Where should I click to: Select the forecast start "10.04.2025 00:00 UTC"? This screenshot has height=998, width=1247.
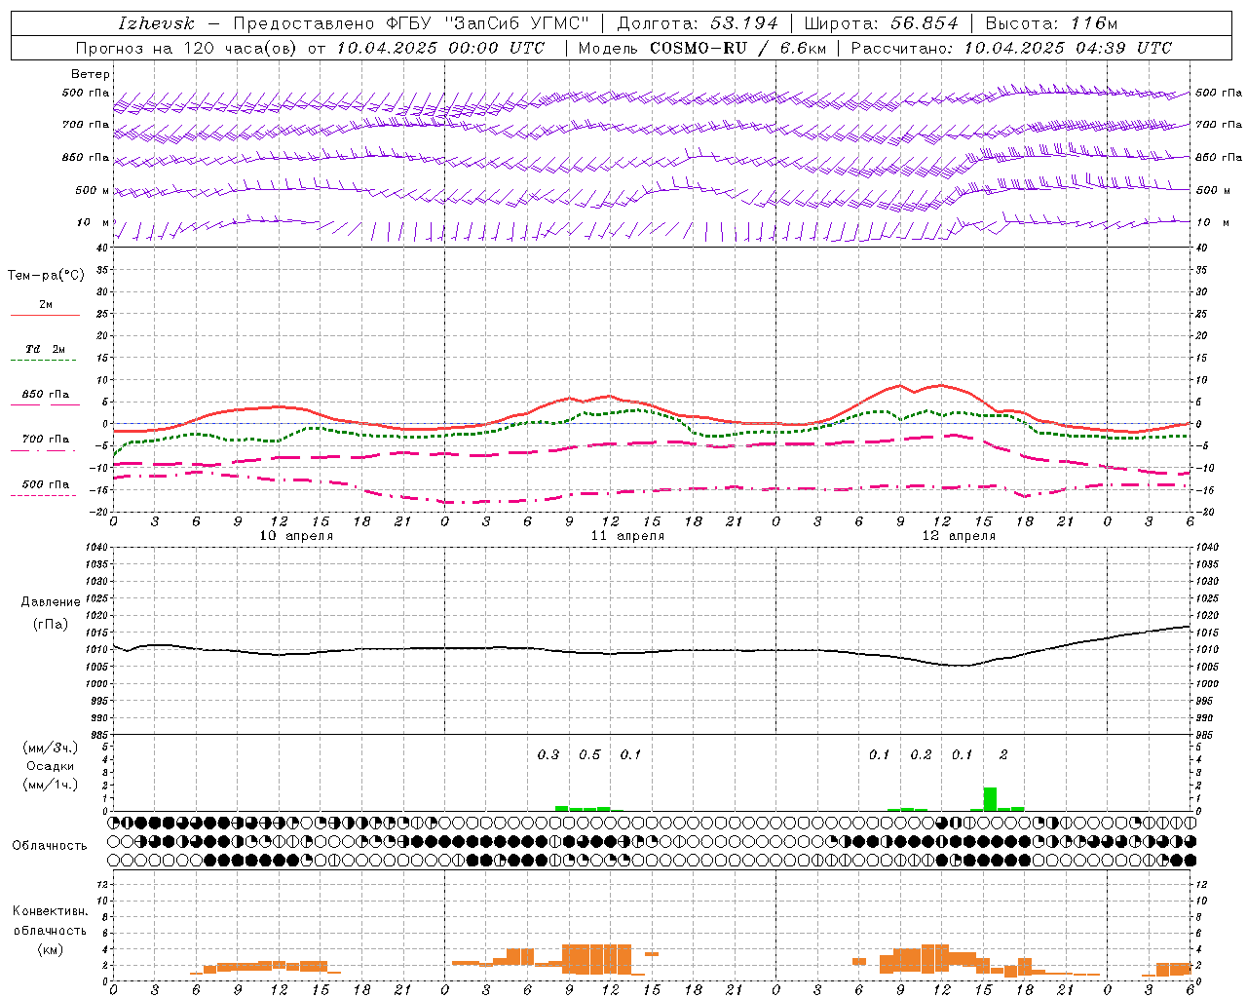click(440, 48)
